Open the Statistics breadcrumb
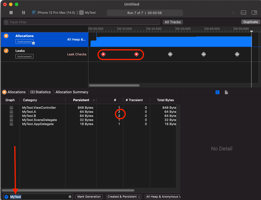The width and height of the screenshot is (261, 200). pos(41,92)
